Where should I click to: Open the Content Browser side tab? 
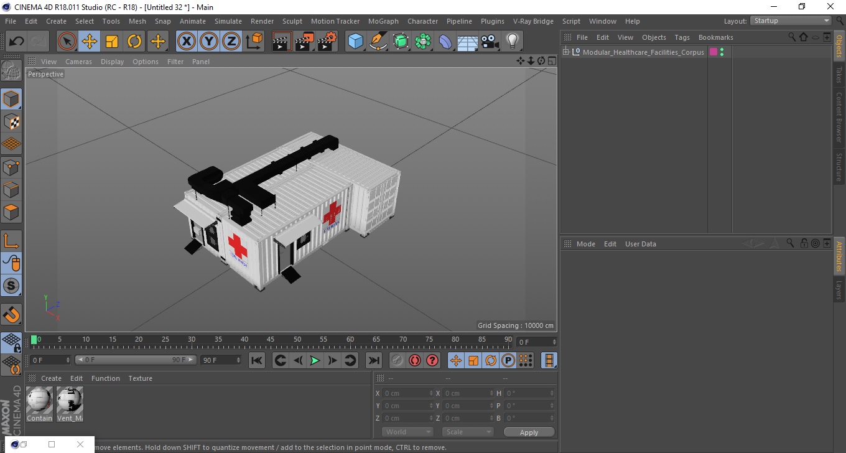(839, 117)
